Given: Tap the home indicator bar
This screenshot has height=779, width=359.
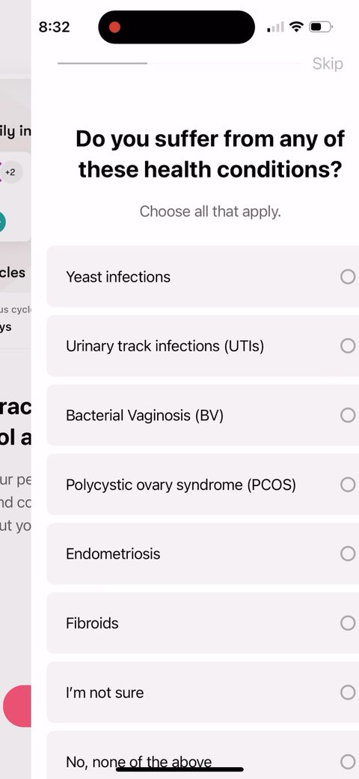Looking at the screenshot, I should [x=179, y=769].
